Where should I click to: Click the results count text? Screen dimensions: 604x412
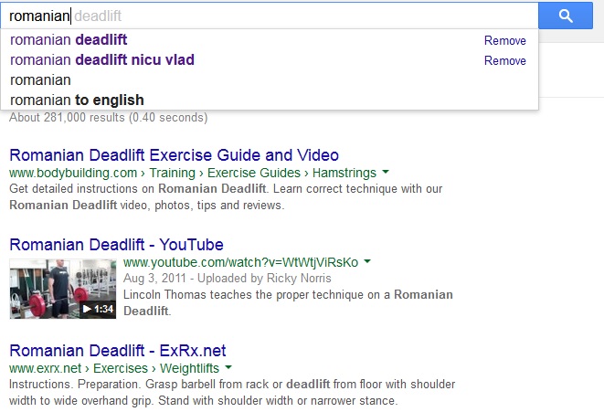[x=109, y=118]
